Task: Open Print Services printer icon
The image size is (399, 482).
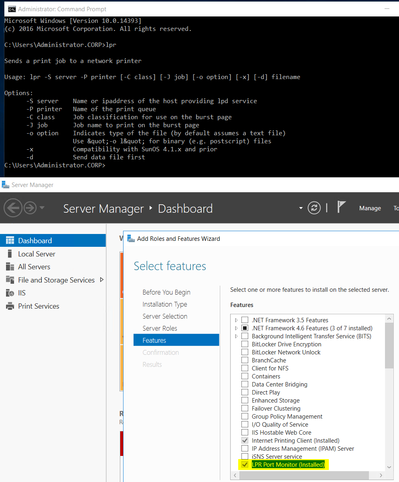Action: coord(10,306)
